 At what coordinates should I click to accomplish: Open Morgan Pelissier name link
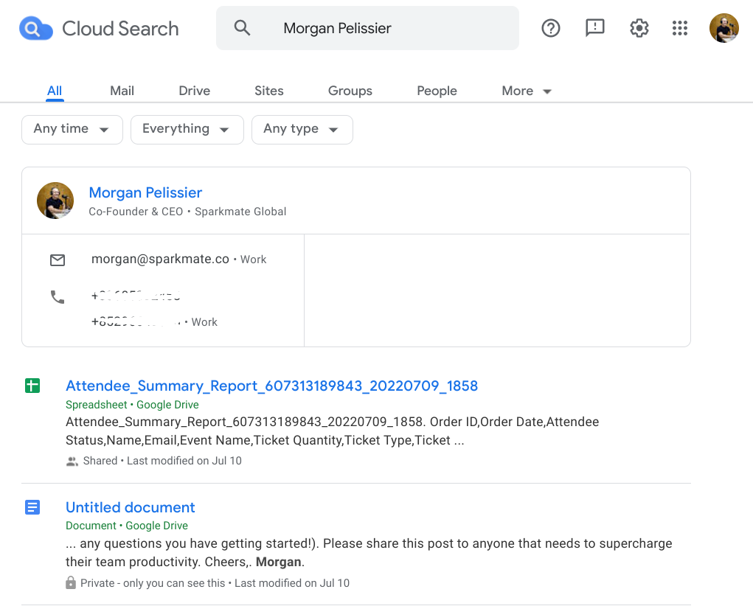point(145,192)
